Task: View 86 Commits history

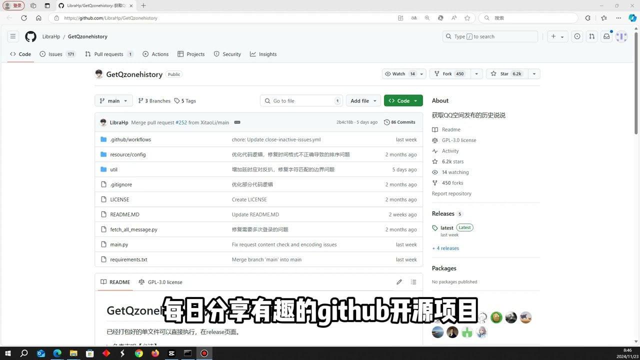Action: tap(399, 122)
